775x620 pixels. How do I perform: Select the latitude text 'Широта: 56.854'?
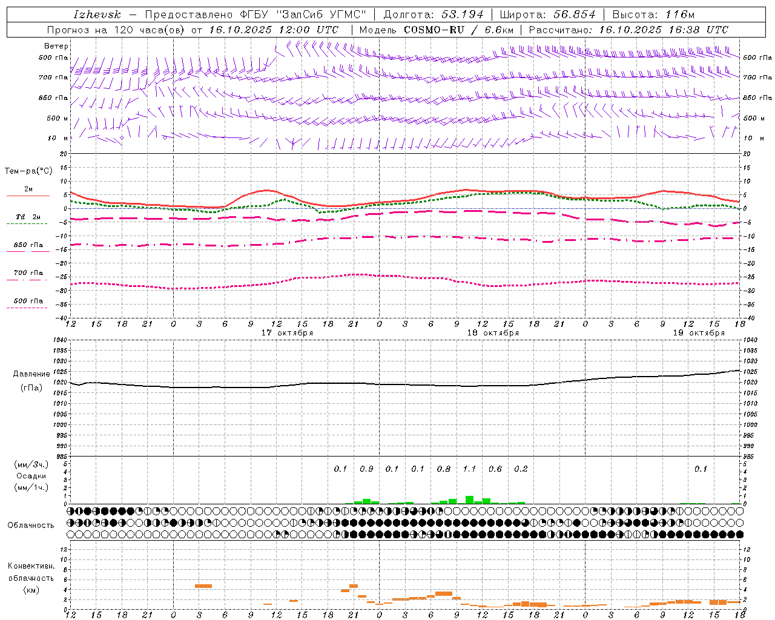click(x=548, y=15)
